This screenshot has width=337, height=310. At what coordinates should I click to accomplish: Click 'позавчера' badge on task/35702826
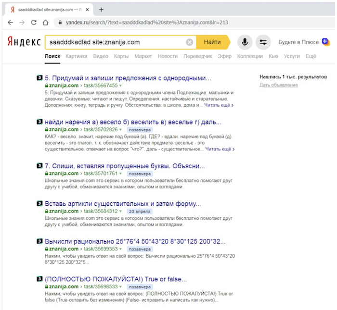pos(140,130)
